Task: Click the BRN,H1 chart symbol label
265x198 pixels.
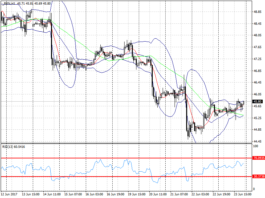Action: pyautogui.click(x=11, y=3)
